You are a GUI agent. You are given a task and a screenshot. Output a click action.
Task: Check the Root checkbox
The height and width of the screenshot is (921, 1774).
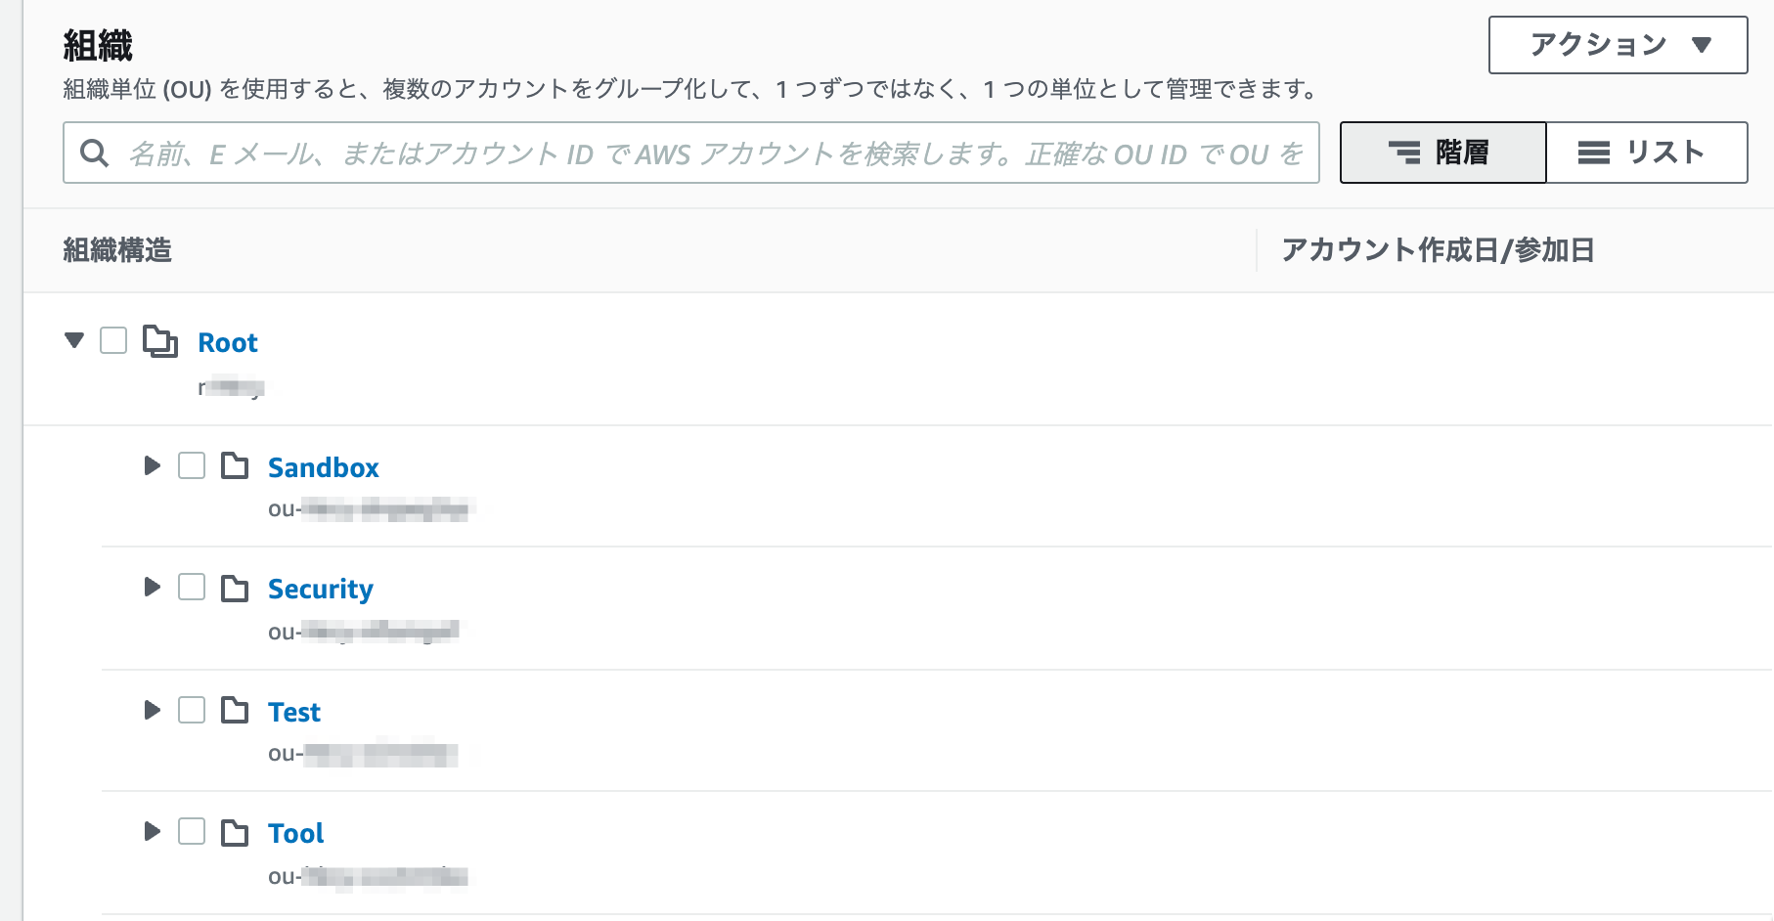click(x=113, y=340)
